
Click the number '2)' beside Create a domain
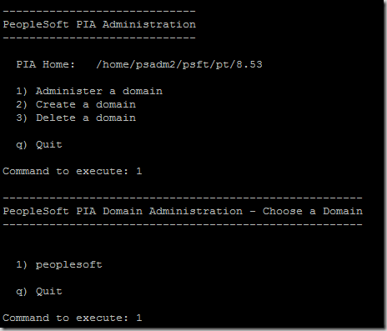pos(22,104)
